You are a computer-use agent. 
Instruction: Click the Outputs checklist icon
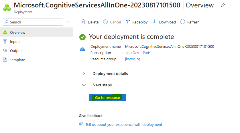pyautogui.click(x=5, y=51)
